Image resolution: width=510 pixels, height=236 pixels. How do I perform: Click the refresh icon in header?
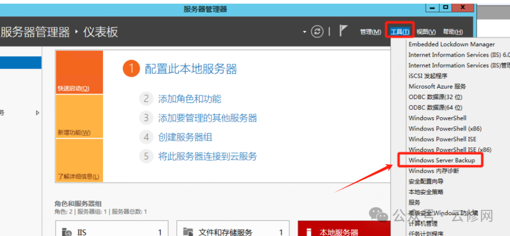[x=317, y=32]
